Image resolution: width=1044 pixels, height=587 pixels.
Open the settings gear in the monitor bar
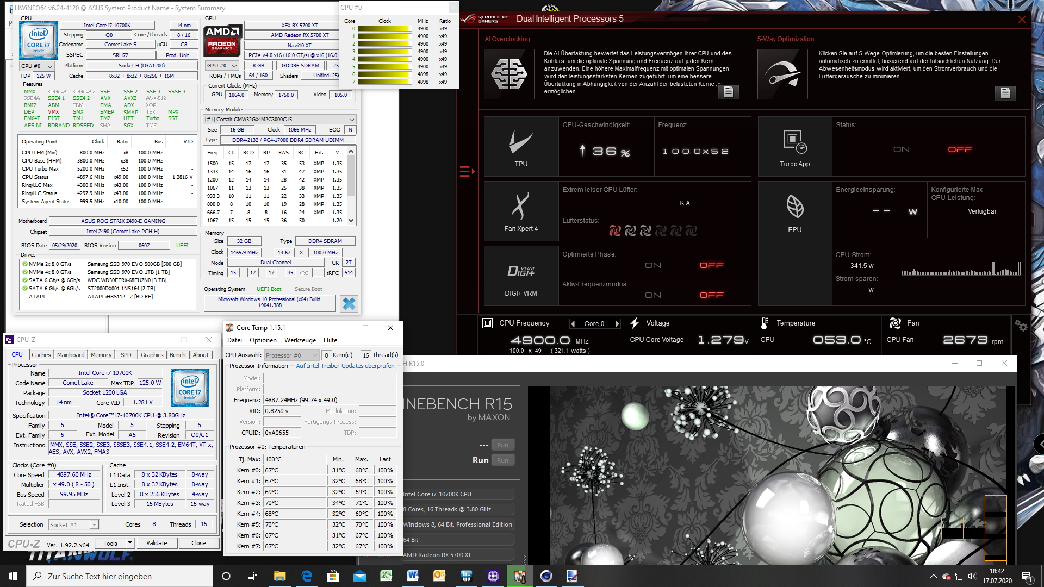point(1021,326)
